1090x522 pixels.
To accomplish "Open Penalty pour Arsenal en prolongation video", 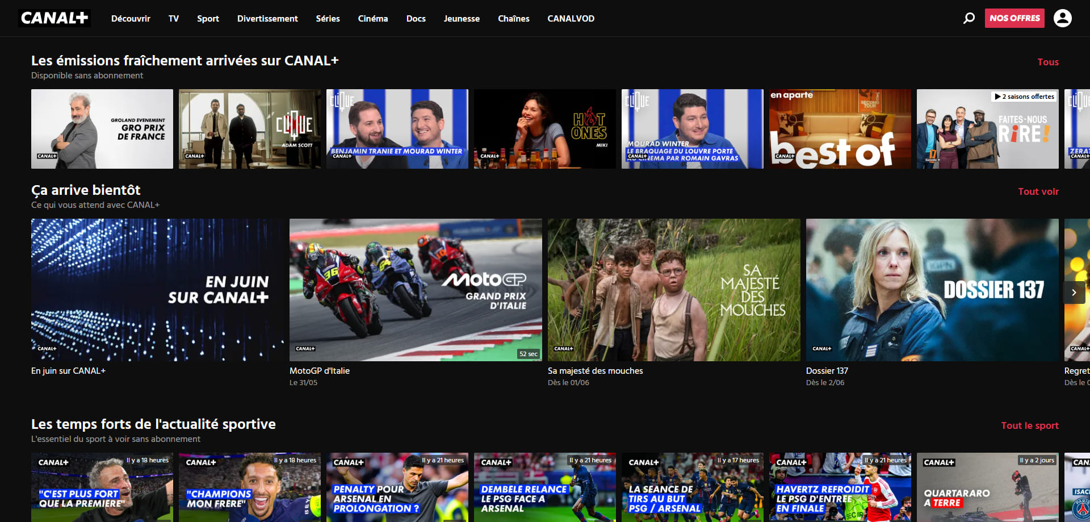I will point(397,487).
